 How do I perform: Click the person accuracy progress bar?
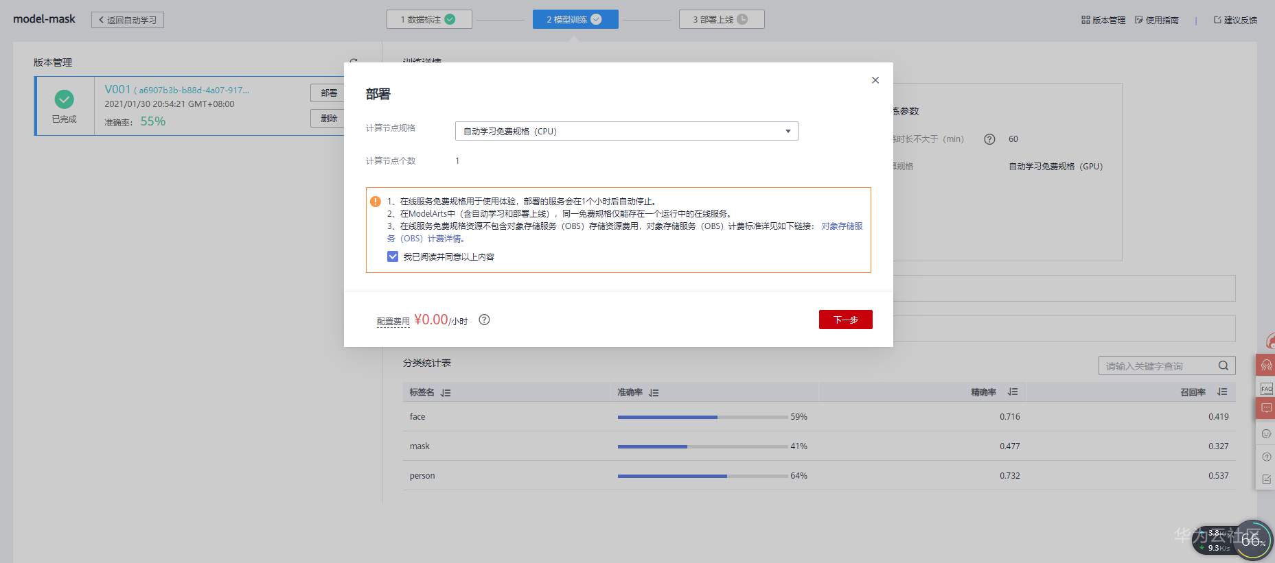pos(702,476)
